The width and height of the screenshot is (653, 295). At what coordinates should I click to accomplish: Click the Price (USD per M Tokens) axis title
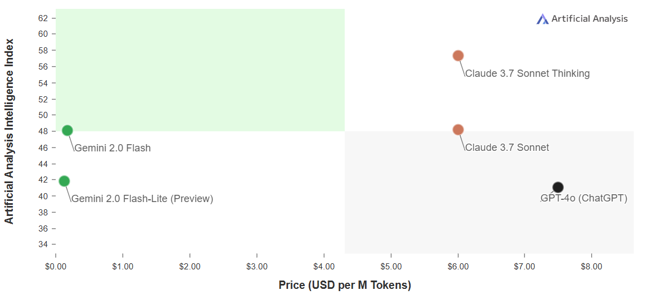coord(345,286)
